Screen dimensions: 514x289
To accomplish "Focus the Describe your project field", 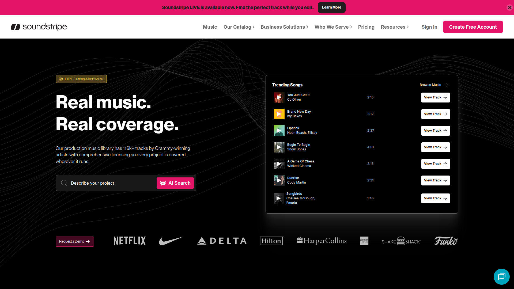I will click(x=112, y=183).
